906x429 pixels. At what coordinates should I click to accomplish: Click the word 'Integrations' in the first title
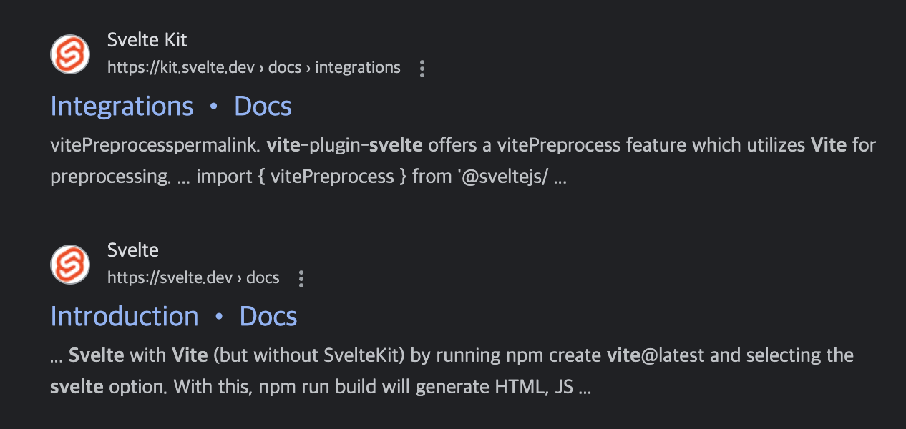pyautogui.click(x=122, y=107)
